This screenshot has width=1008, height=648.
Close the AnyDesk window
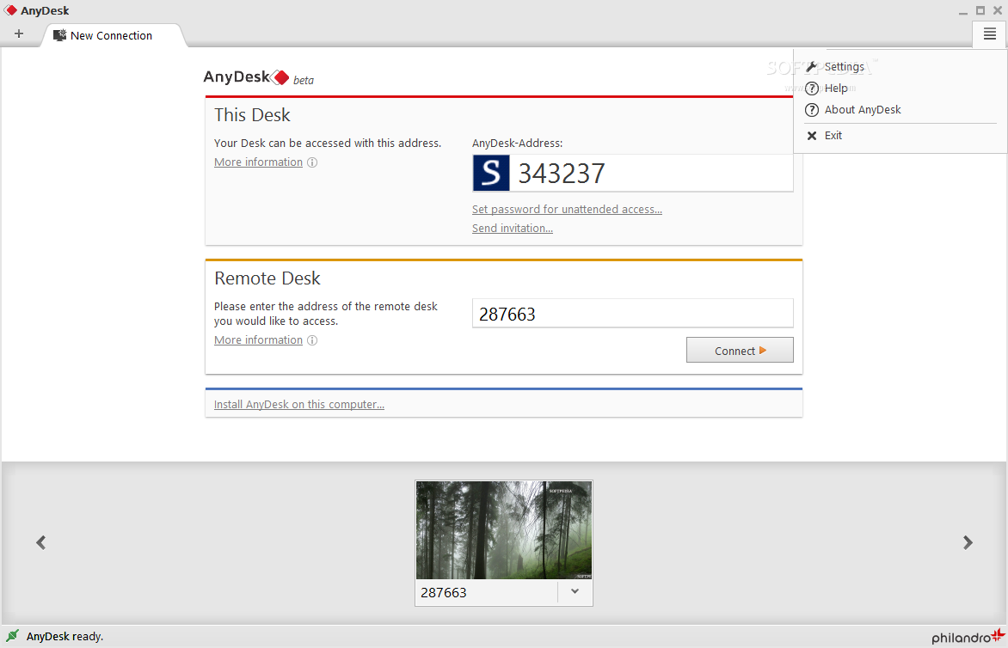tap(998, 10)
